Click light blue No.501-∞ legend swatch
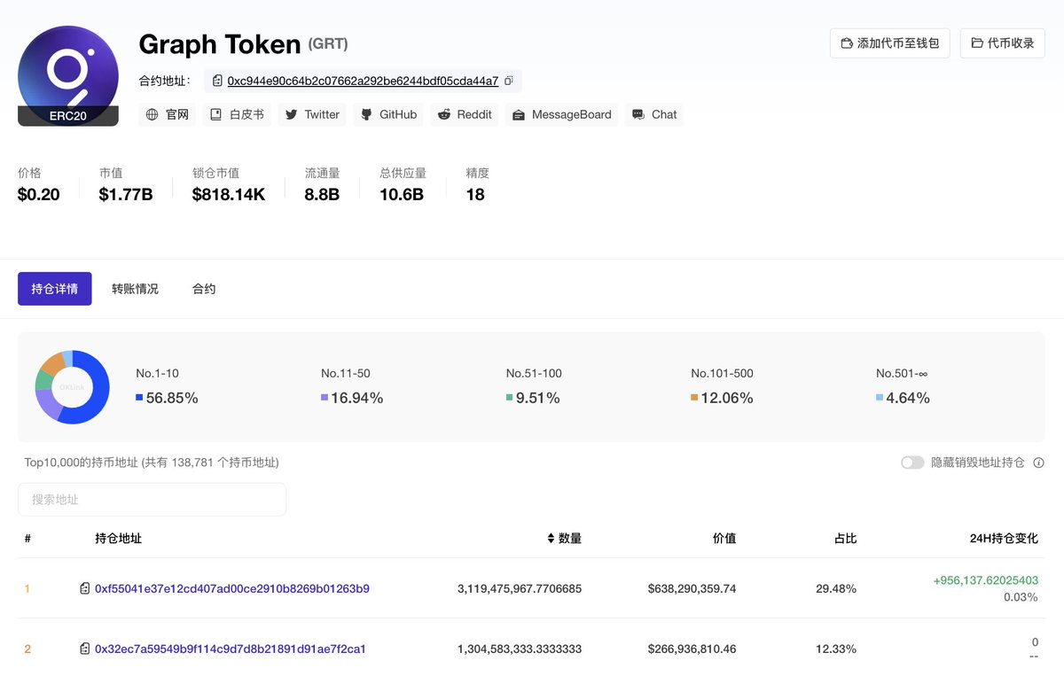1064x676 pixels. pos(880,399)
